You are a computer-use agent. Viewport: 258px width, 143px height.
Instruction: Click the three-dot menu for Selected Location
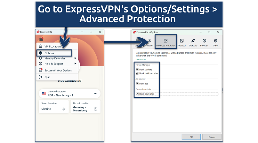(95, 94)
